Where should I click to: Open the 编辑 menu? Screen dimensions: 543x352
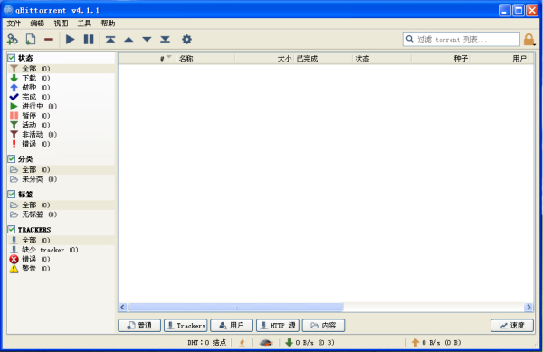click(37, 24)
